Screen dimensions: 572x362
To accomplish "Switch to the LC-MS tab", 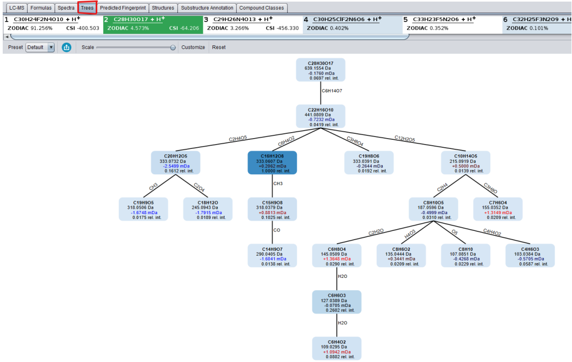I will [x=16, y=8].
